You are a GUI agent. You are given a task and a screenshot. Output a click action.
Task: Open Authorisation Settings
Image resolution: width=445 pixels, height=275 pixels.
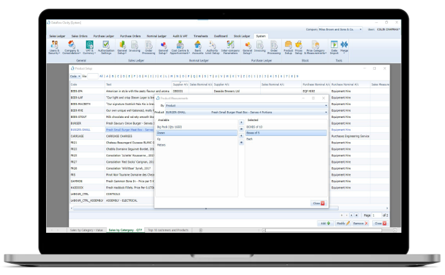click(x=106, y=47)
